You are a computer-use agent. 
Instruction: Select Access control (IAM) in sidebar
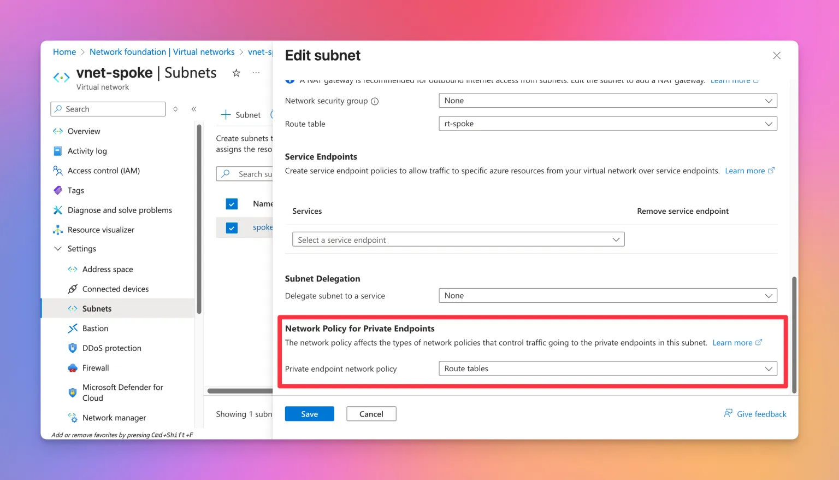(103, 171)
